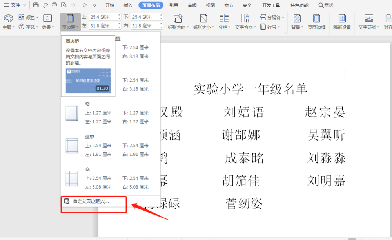Viewport: 392px width, 240px height.
Task: Click the 效果 effects icon
Action: pos(47,18)
